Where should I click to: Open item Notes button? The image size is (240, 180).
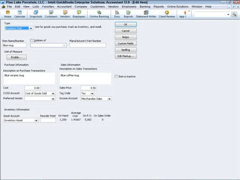(x=126, y=37)
